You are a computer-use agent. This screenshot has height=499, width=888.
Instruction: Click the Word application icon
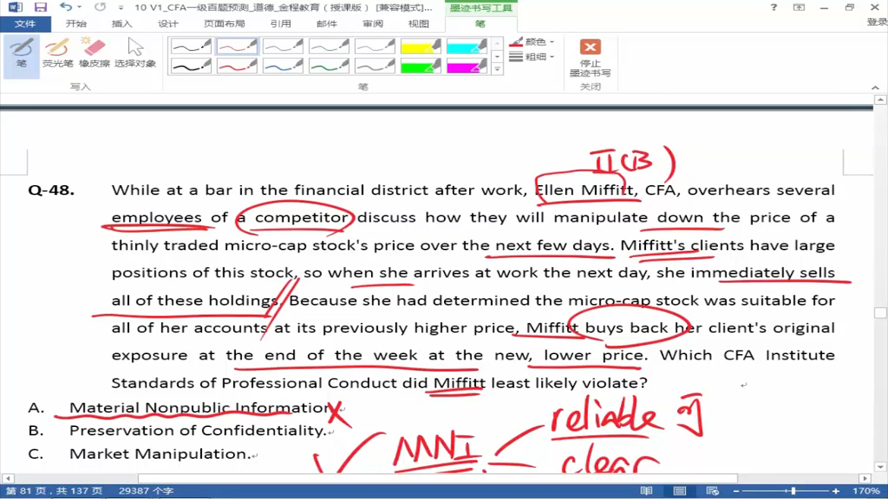[x=14, y=8]
